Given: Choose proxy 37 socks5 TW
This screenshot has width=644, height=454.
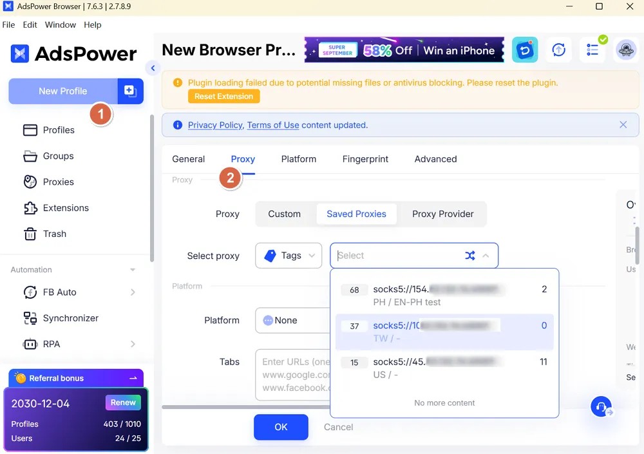Looking at the screenshot, I should tap(444, 332).
